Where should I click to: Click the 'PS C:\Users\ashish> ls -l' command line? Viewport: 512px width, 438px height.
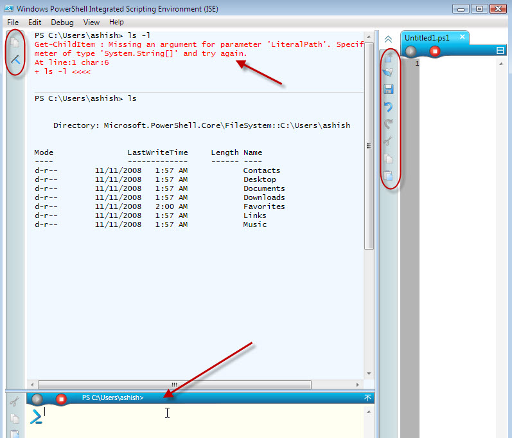92,35
